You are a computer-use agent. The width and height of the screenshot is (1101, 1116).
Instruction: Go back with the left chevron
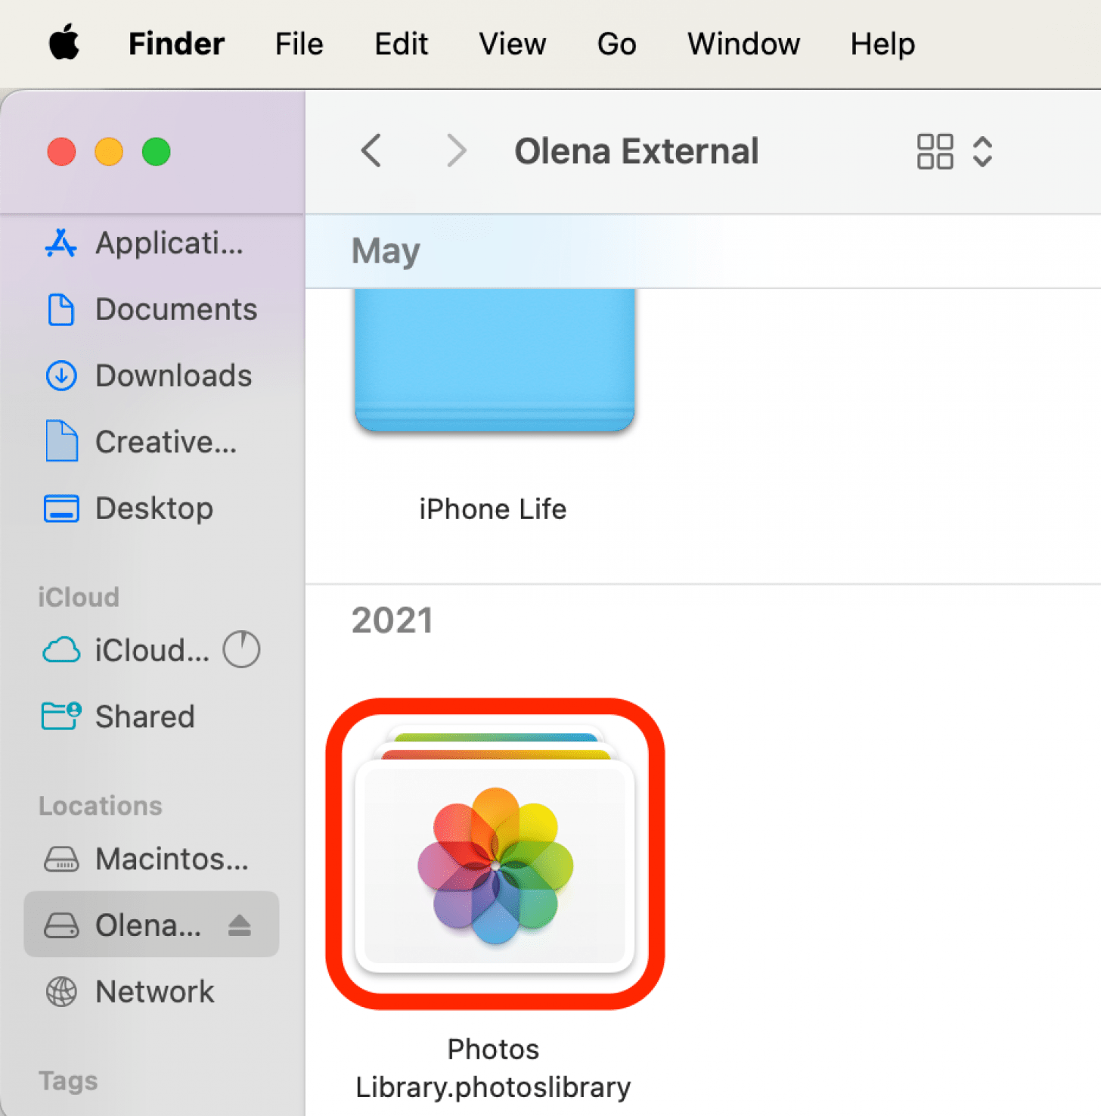tap(371, 151)
